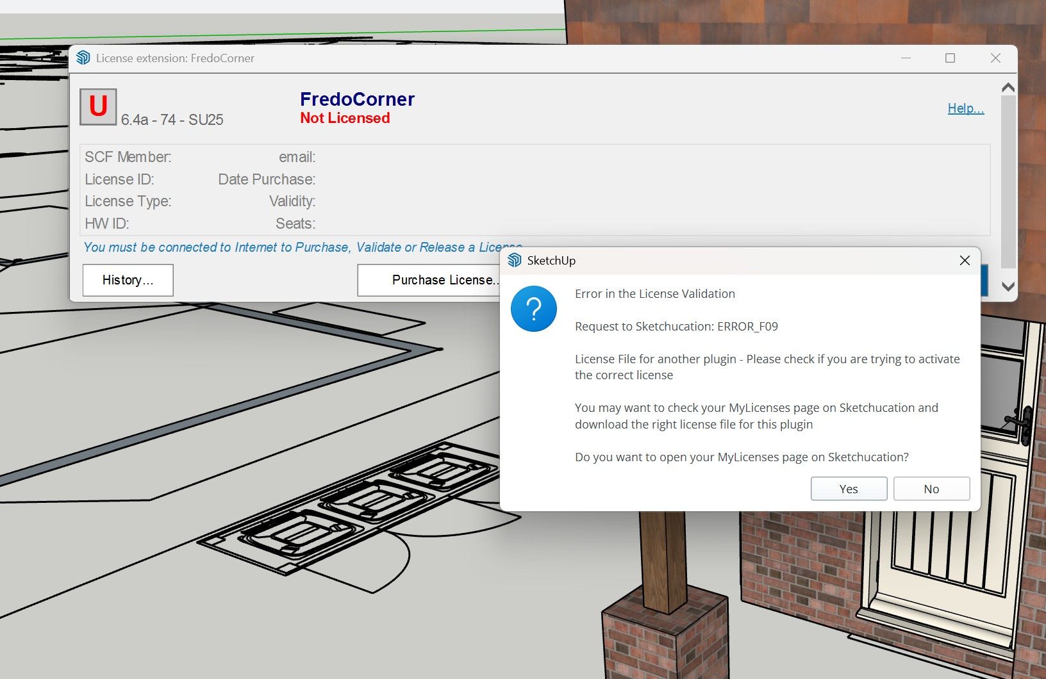Viewport: 1046px width, 679px height.
Task: Click the 'License Type:' label
Action: (x=128, y=201)
